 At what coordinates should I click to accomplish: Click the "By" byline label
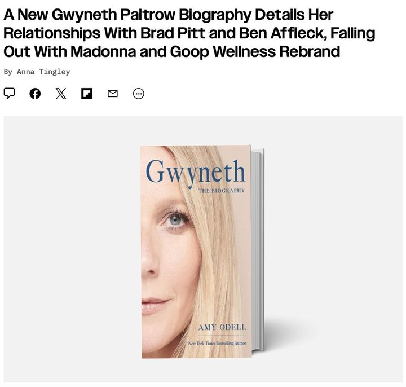[8, 72]
